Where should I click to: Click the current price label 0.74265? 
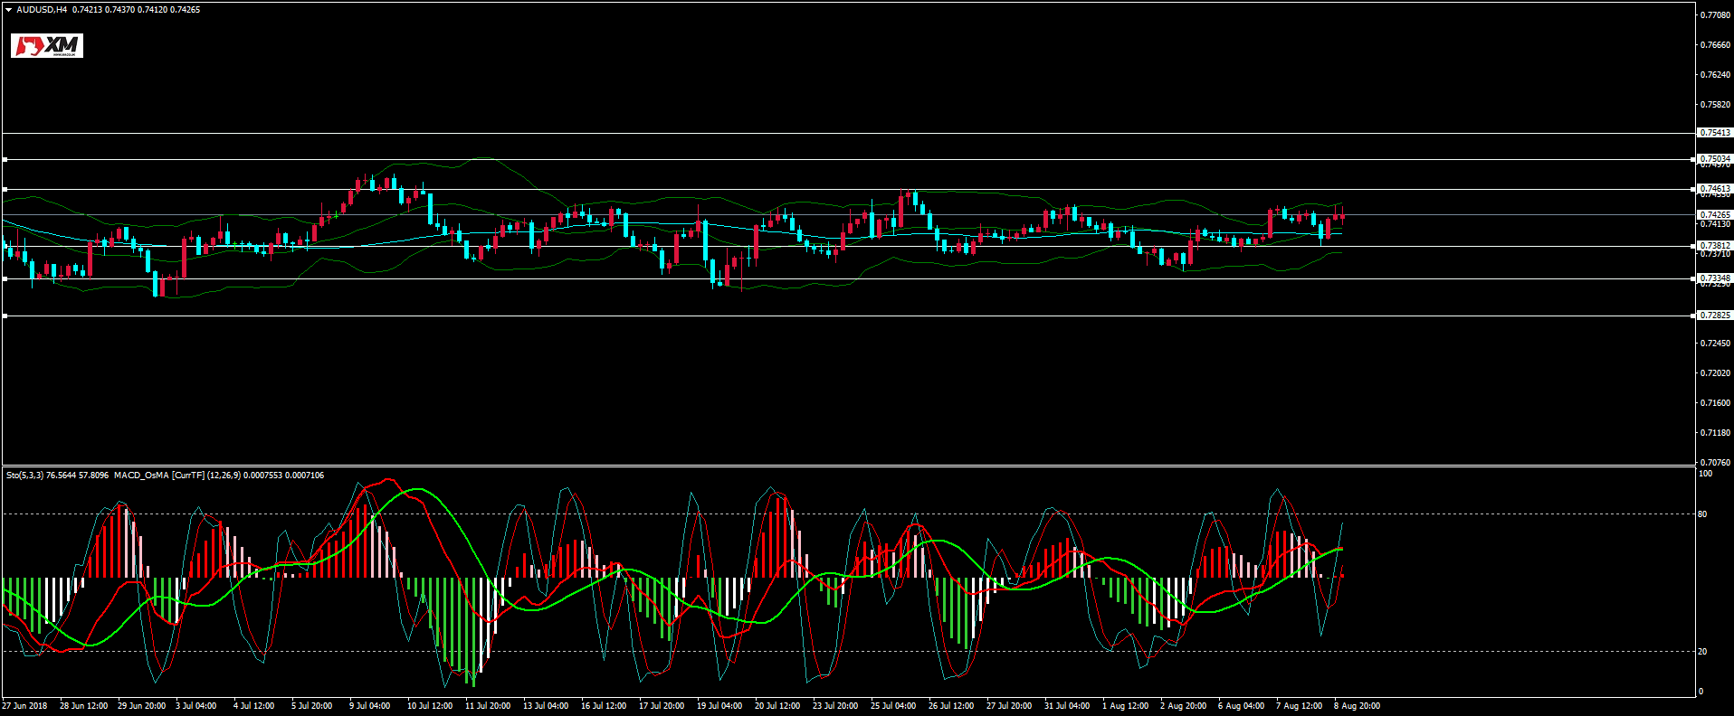[x=1714, y=215]
